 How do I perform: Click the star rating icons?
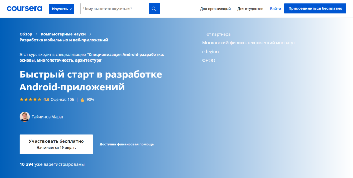coord(30,100)
